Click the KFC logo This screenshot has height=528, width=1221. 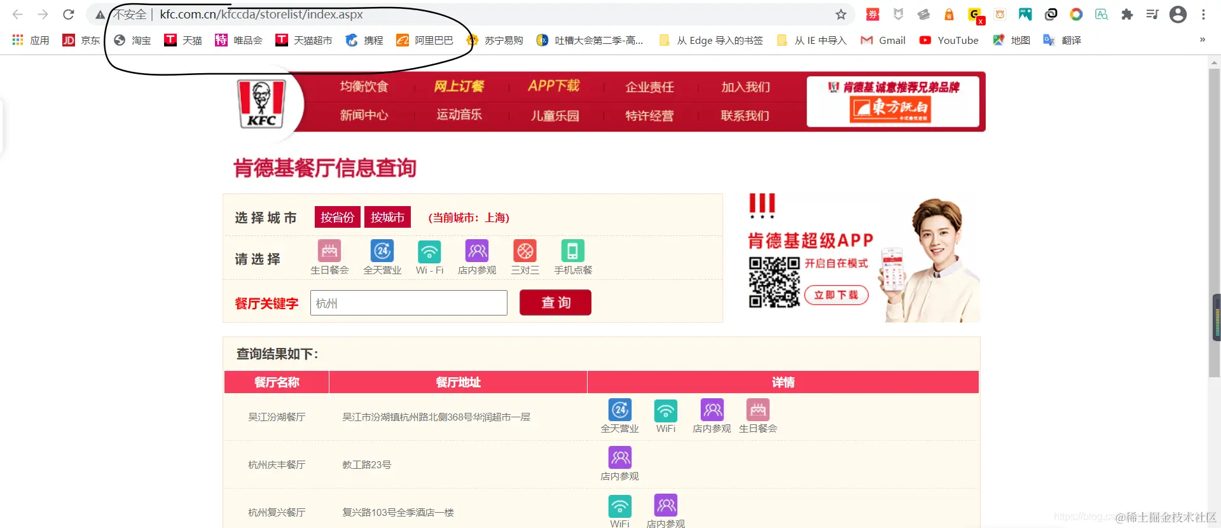(x=261, y=104)
